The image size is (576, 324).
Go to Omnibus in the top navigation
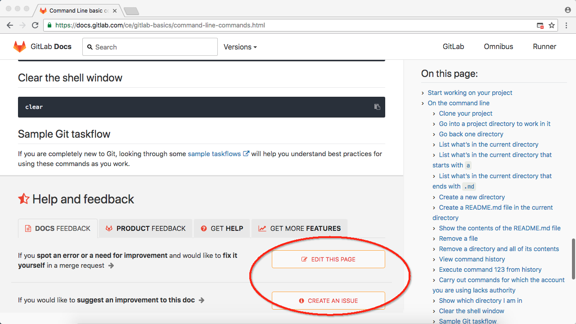(499, 47)
